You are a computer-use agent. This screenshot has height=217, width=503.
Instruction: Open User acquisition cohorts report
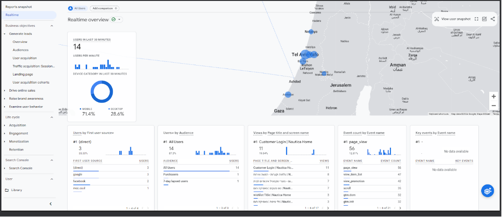(x=31, y=83)
